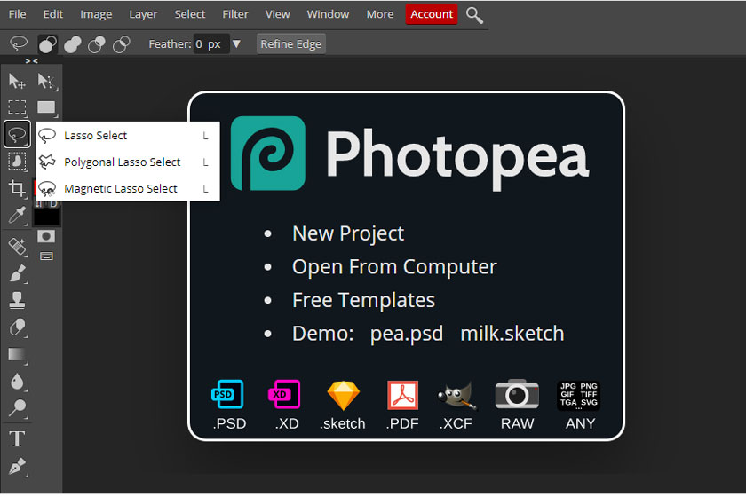Click Free Templates link
Image resolution: width=746 pixels, height=497 pixels.
pos(363,300)
